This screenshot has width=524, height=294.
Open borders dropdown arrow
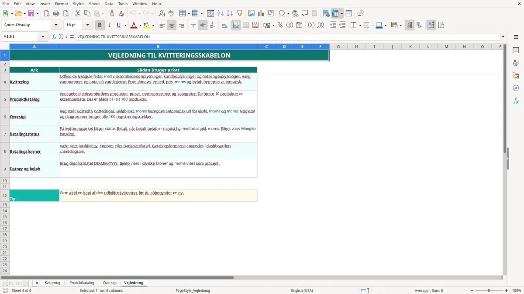click(359, 25)
